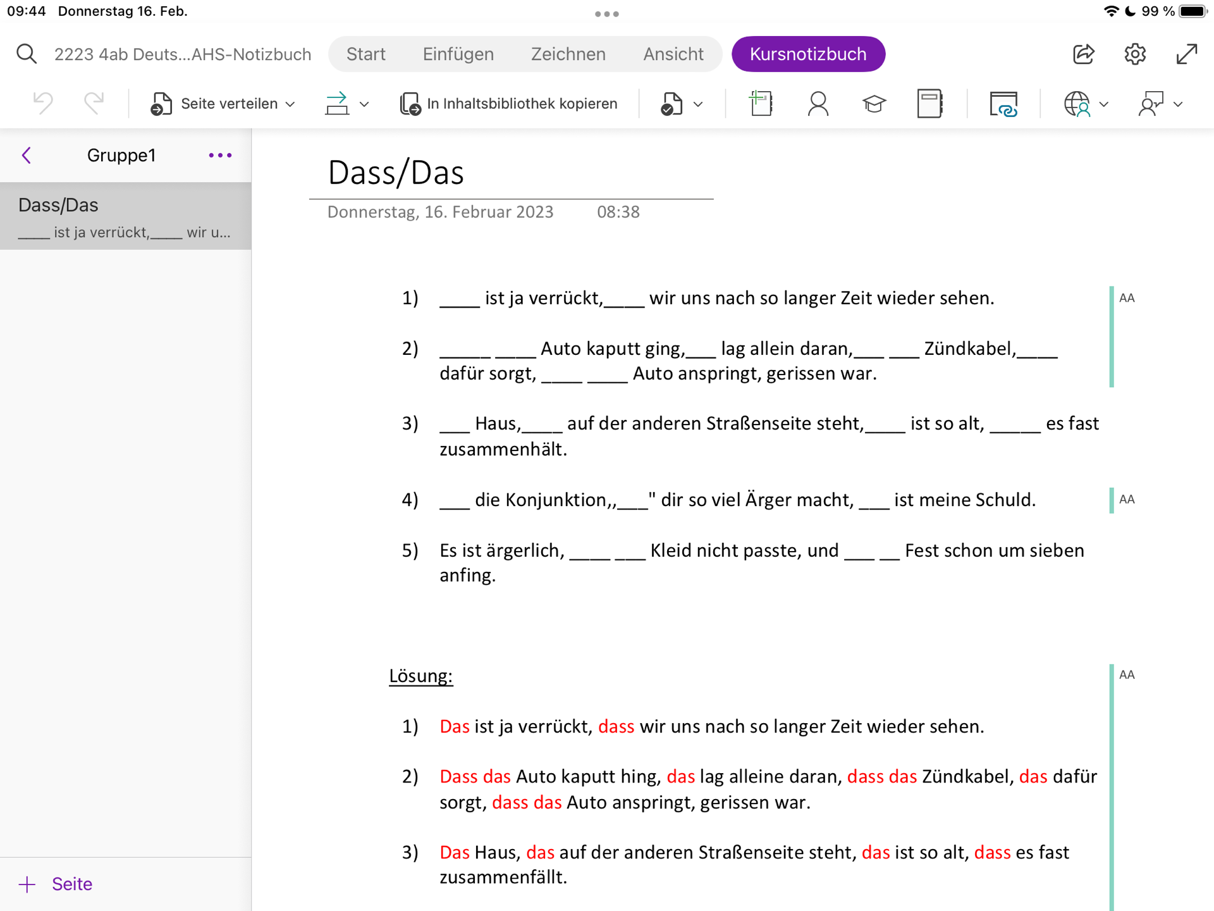
Task: Click the share icon at top right
Action: (x=1083, y=54)
